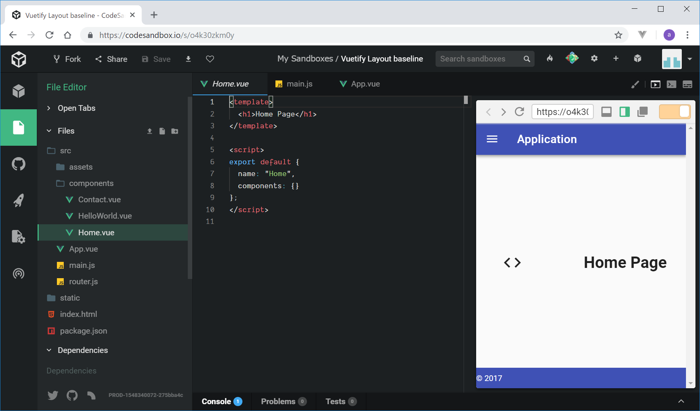Click the new file icon in Files
The height and width of the screenshot is (411, 700).
coord(162,131)
